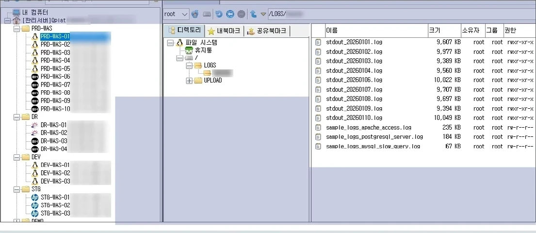Sort files by the 이름 column header

point(376,31)
